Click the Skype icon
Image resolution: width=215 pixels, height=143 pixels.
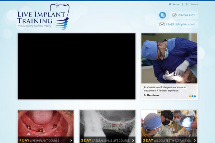tap(162, 15)
